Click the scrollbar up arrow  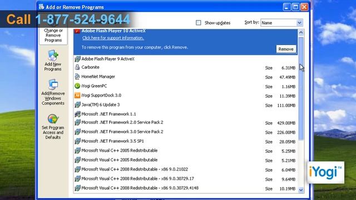pos(301,33)
